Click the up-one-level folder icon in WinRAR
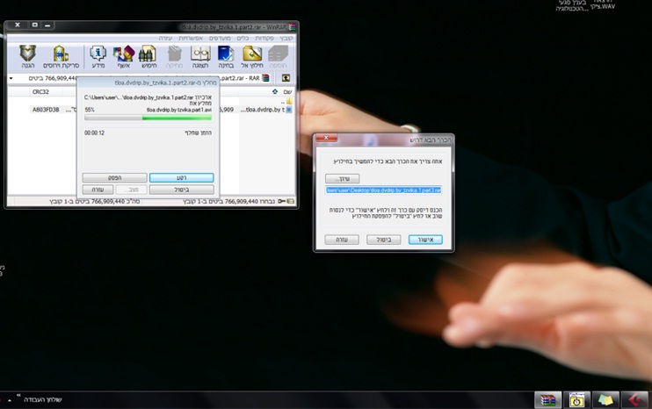Viewport: 652px width, 409px height. (286, 78)
